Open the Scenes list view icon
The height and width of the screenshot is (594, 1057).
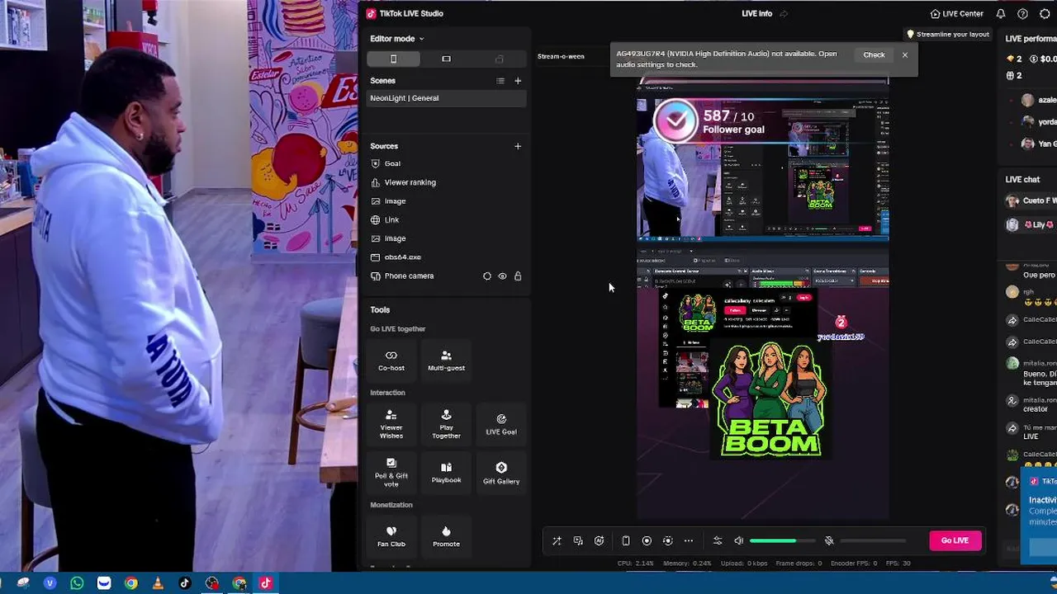[x=500, y=81]
